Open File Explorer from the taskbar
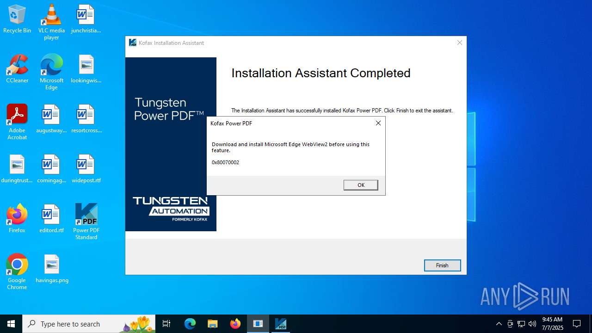The width and height of the screenshot is (592, 333). tap(213, 324)
